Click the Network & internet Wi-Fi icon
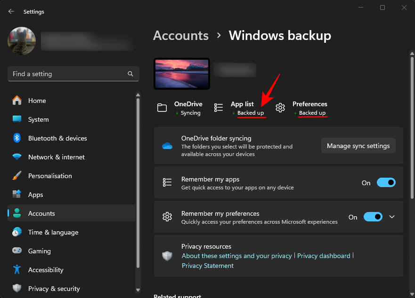The image size is (415, 298). click(17, 157)
